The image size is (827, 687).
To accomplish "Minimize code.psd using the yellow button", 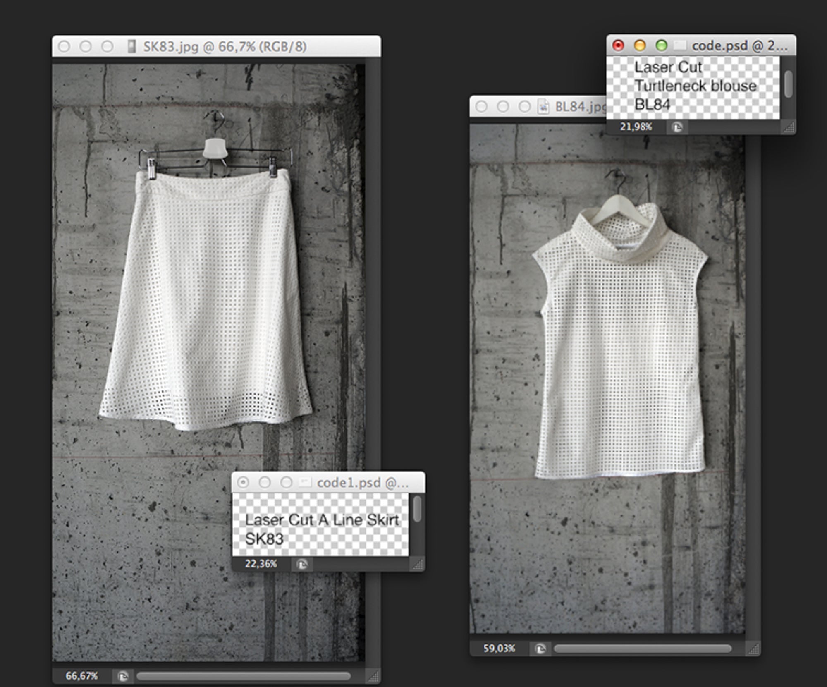I will pyautogui.click(x=640, y=45).
